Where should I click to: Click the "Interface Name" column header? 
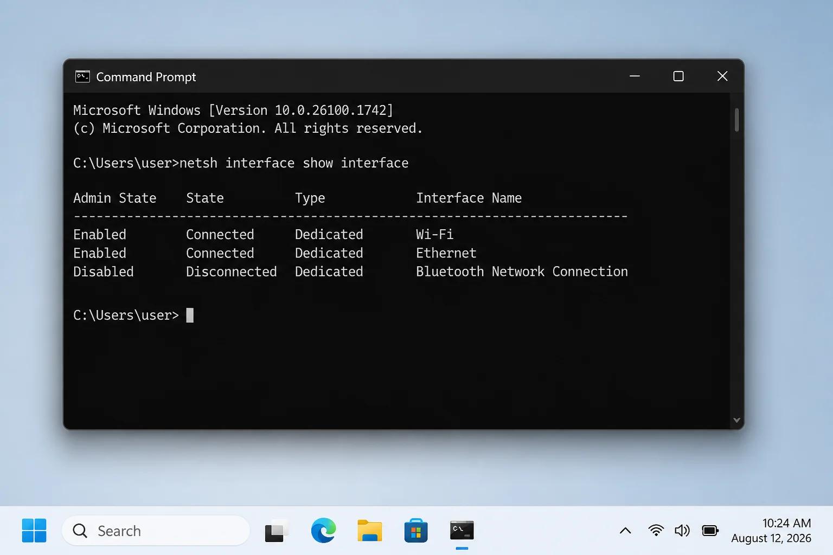(x=469, y=198)
